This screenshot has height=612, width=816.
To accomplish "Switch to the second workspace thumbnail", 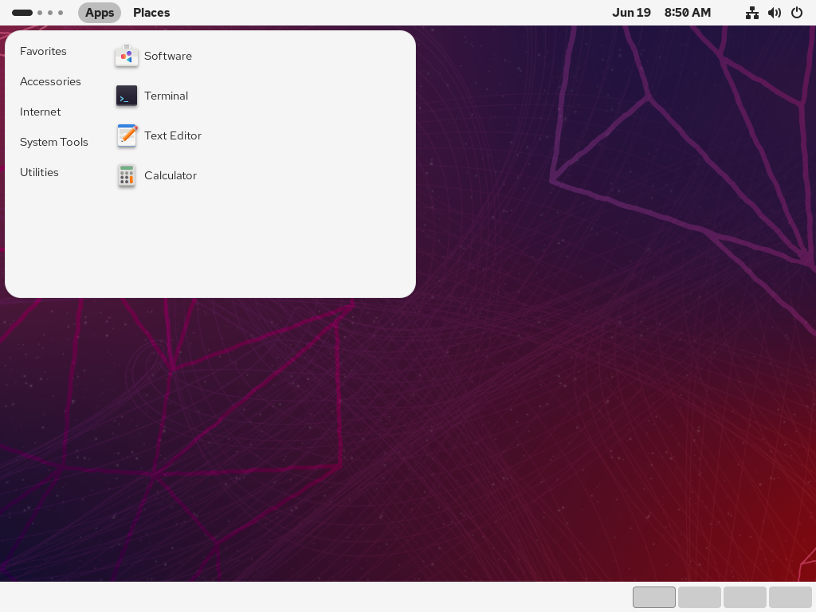I will pyautogui.click(x=700, y=597).
